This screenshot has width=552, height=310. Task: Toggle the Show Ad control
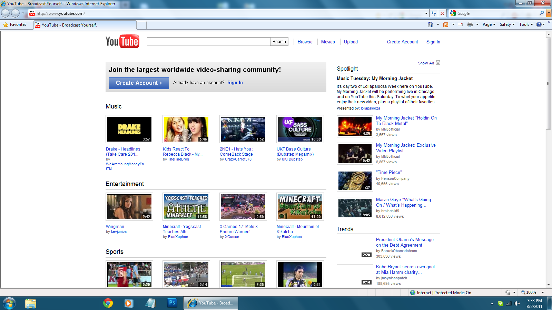pos(429,63)
